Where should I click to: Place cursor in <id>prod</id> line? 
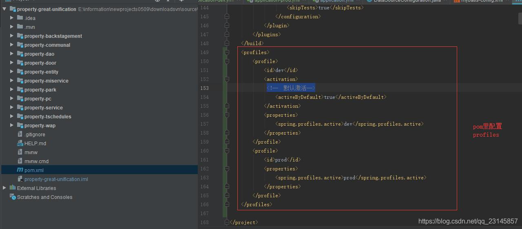pyautogui.click(x=282, y=159)
